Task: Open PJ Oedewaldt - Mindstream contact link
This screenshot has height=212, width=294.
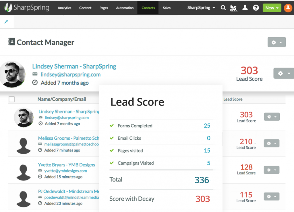Action: (69, 191)
